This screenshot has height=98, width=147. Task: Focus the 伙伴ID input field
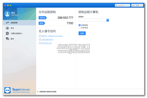point(93,20)
